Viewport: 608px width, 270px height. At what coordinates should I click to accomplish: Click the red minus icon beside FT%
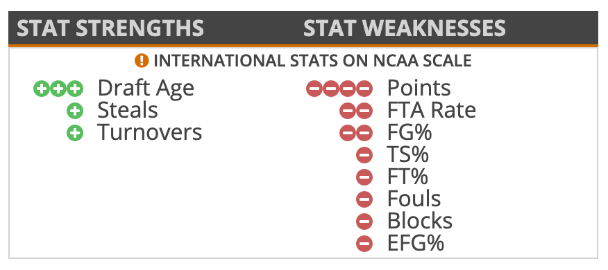click(x=364, y=177)
